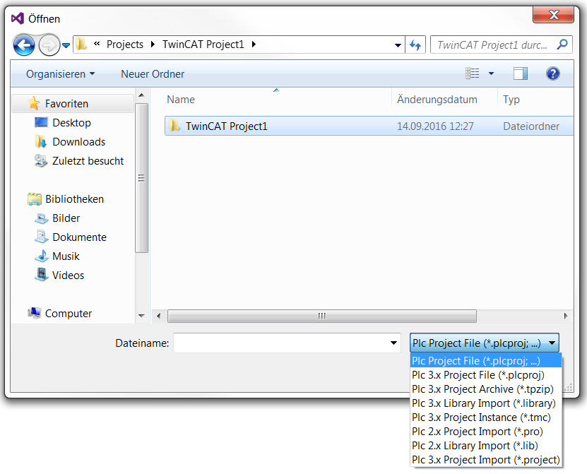Click the Musik note icon

click(41, 256)
